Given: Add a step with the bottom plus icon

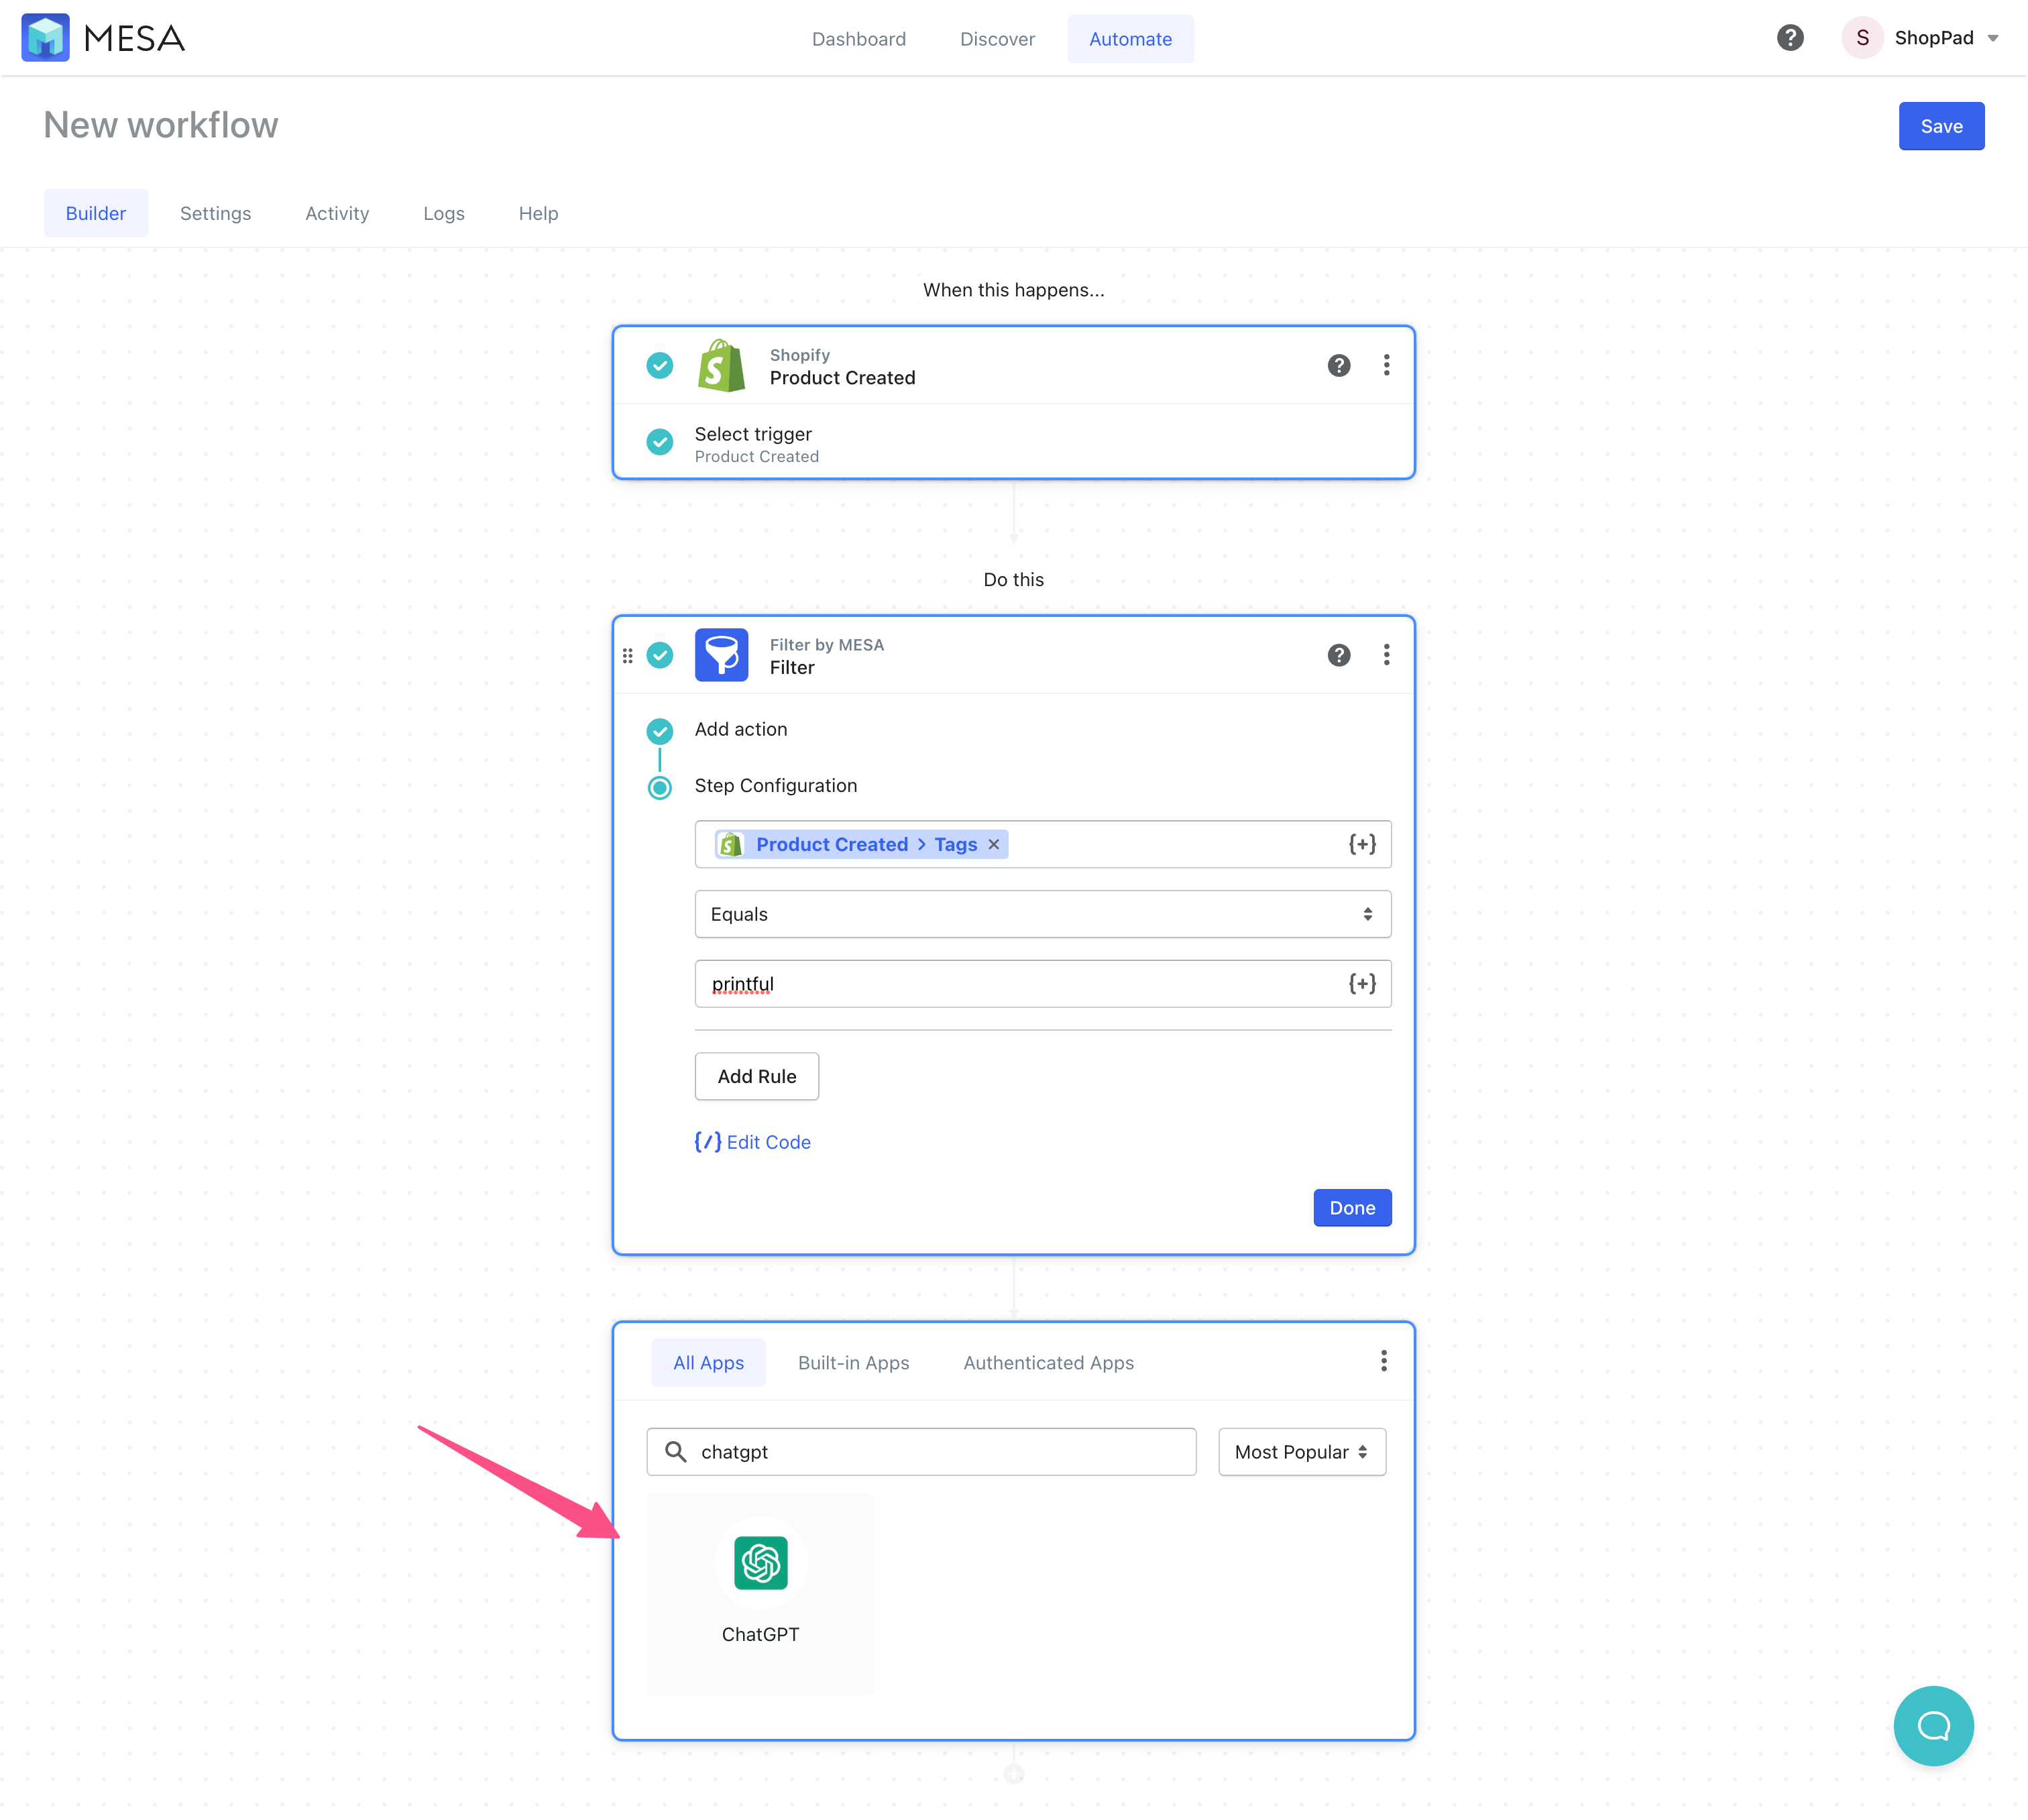Looking at the screenshot, I should (x=1014, y=1774).
